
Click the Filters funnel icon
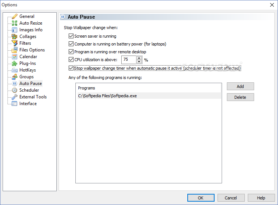coord(15,43)
